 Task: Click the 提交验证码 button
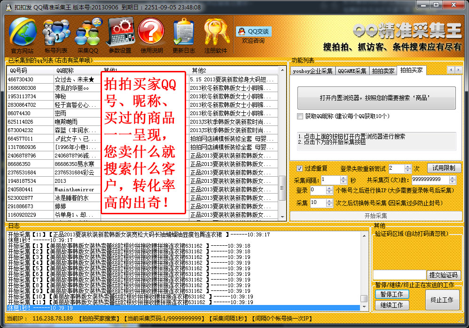click(x=444, y=275)
